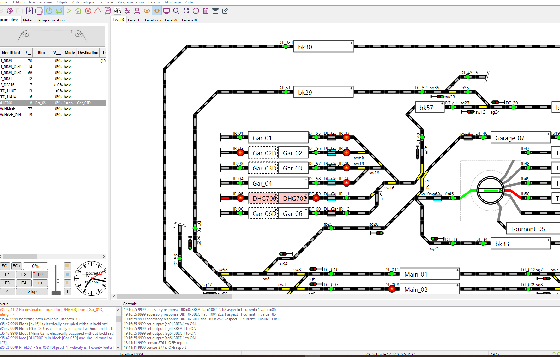This screenshot has height=357, width=560.
Task: Toggle the sun lighting icon
Action: pos(157,11)
